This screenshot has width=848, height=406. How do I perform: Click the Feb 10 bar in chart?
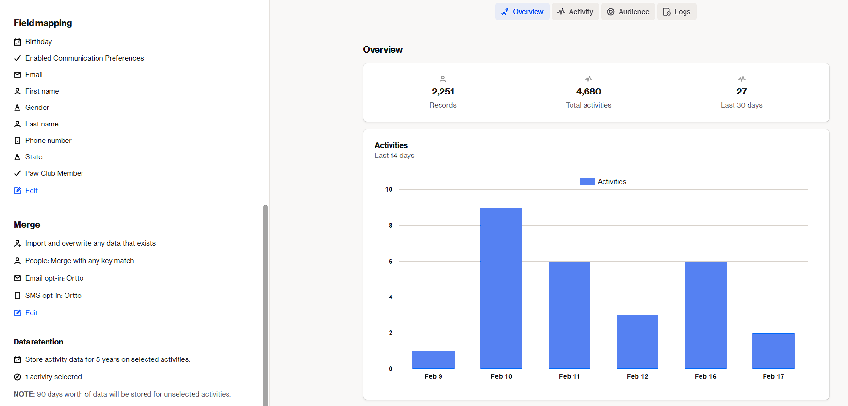click(x=501, y=288)
